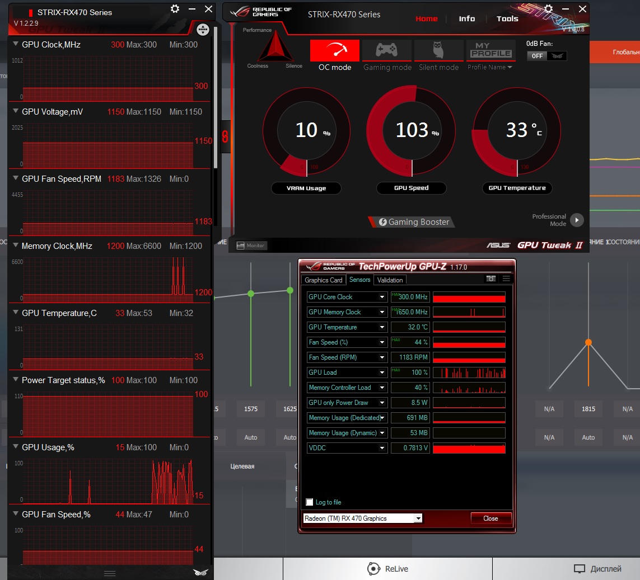Collapse the GPU Fan Speed,% graph
This screenshot has width=640, height=580.
[16, 513]
